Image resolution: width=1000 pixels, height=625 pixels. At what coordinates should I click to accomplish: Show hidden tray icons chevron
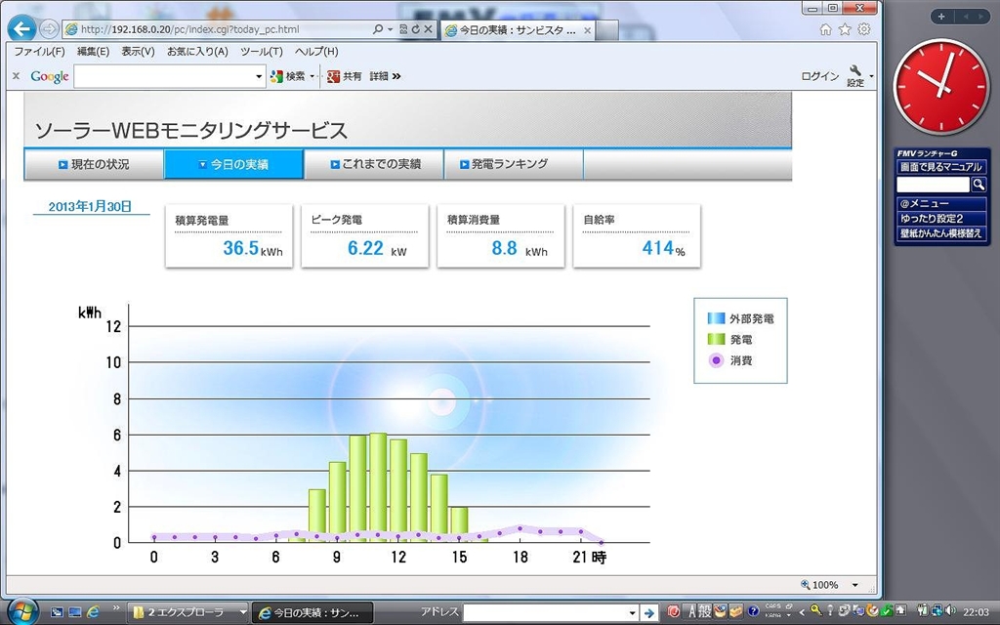pos(802,612)
